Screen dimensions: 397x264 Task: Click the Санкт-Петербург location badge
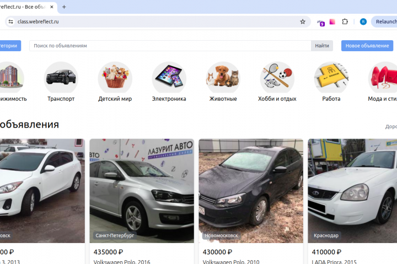[115, 235]
